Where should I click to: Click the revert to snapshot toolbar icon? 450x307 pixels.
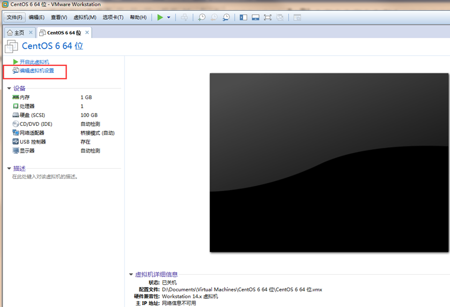coord(214,18)
